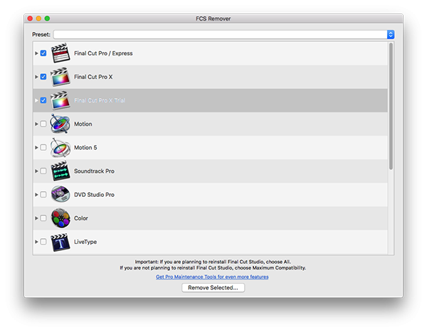This screenshot has height=332, width=427.
Task: Open the Get Pro Maintenance Tools link
Action: [x=212, y=277]
